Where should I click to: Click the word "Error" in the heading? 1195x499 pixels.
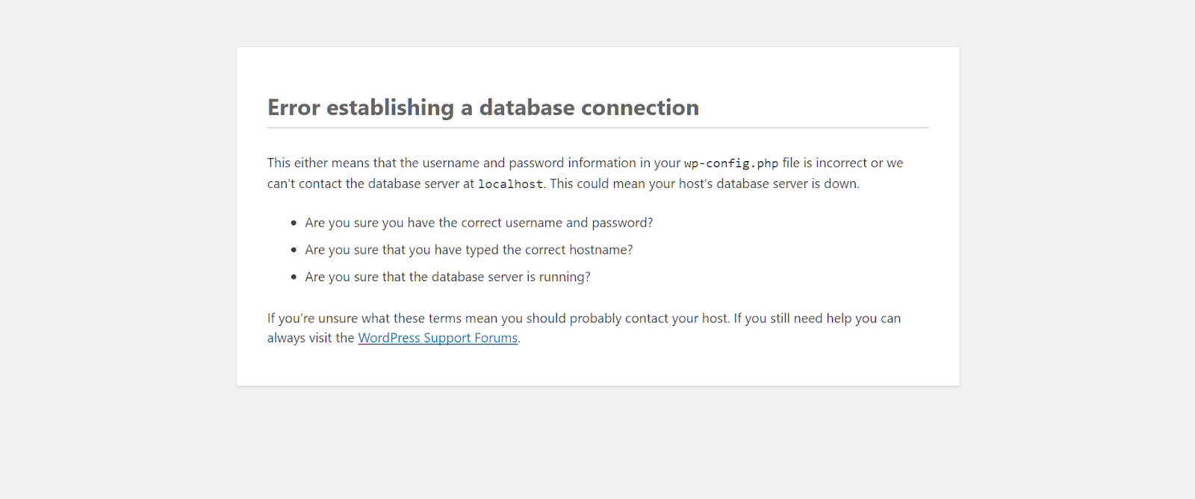(x=294, y=107)
